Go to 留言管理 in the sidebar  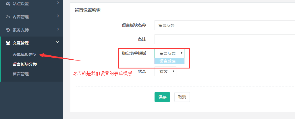[21, 74]
